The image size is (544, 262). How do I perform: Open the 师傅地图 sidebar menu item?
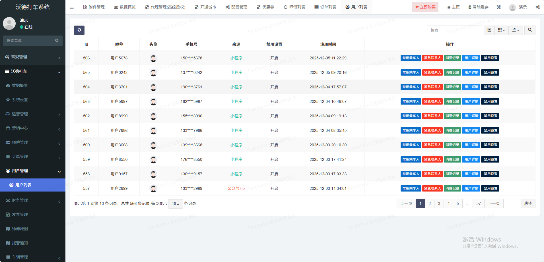[20, 229]
